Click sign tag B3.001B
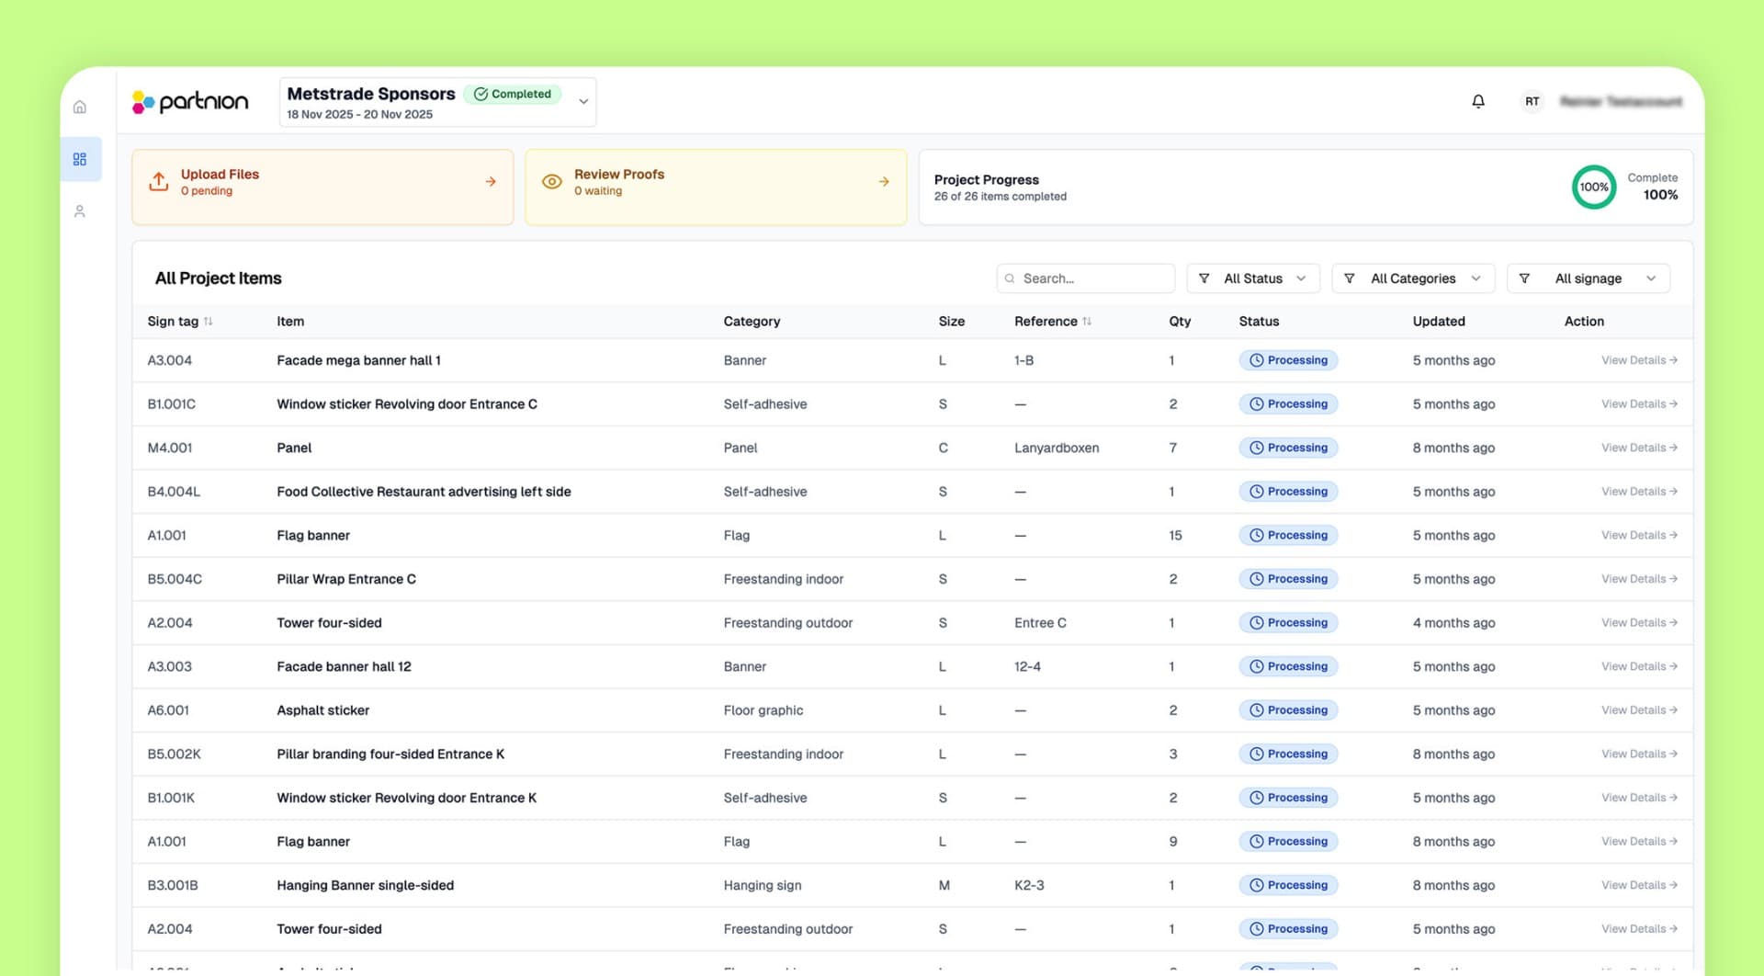The width and height of the screenshot is (1764, 976). click(173, 885)
